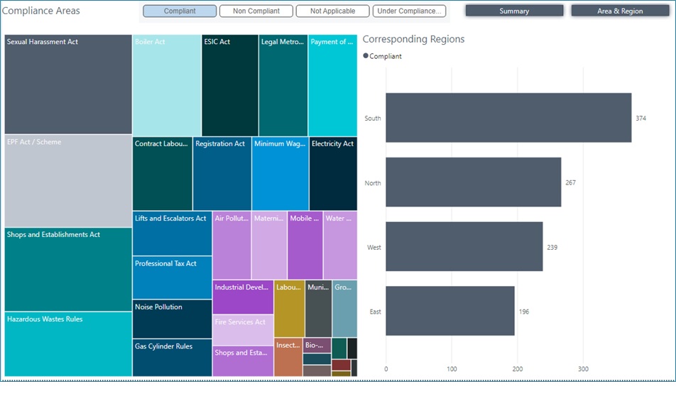Click the South bar in the chart

pyautogui.click(x=508, y=118)
